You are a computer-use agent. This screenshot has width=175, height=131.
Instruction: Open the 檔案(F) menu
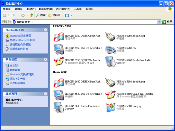click(x=7, y=9)
